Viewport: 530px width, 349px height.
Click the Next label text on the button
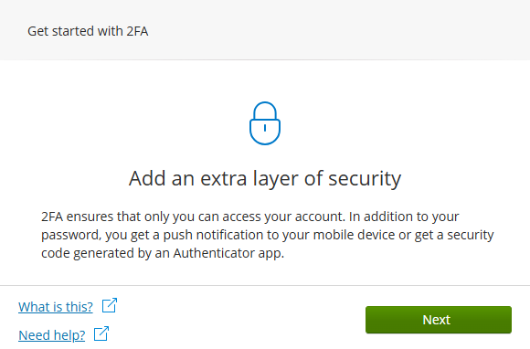click(437, 320)
